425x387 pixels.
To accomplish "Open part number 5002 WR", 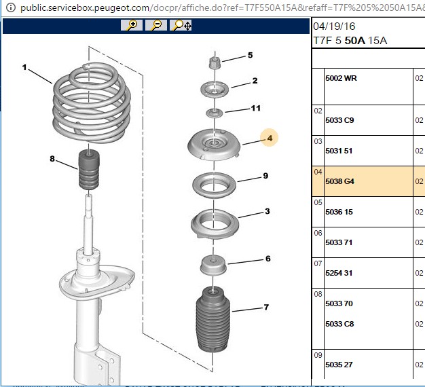I will [x=341, y=78].
